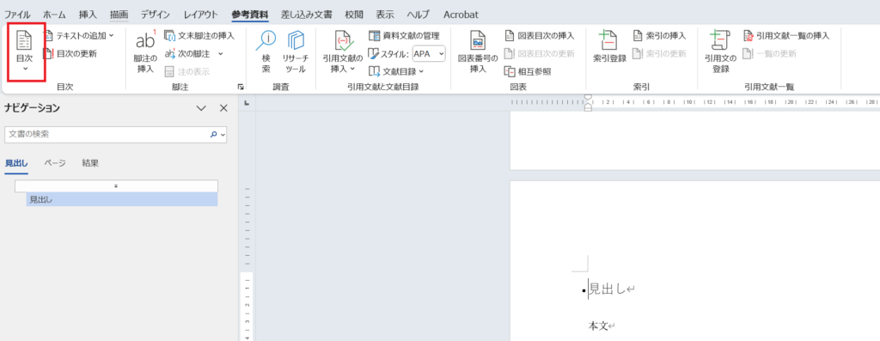Switch to 挿入 tab
This screenshot has height=341, width=880.
click(x=89, y=15)
